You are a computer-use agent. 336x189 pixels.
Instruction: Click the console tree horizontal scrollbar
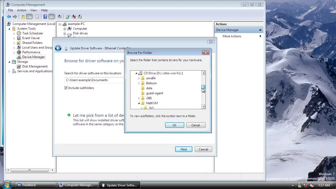(30, 170)
